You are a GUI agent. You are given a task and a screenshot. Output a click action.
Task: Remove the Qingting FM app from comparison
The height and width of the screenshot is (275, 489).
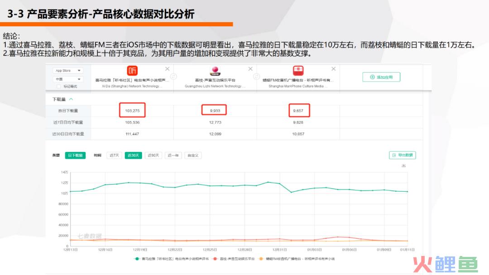click(333, 69)
